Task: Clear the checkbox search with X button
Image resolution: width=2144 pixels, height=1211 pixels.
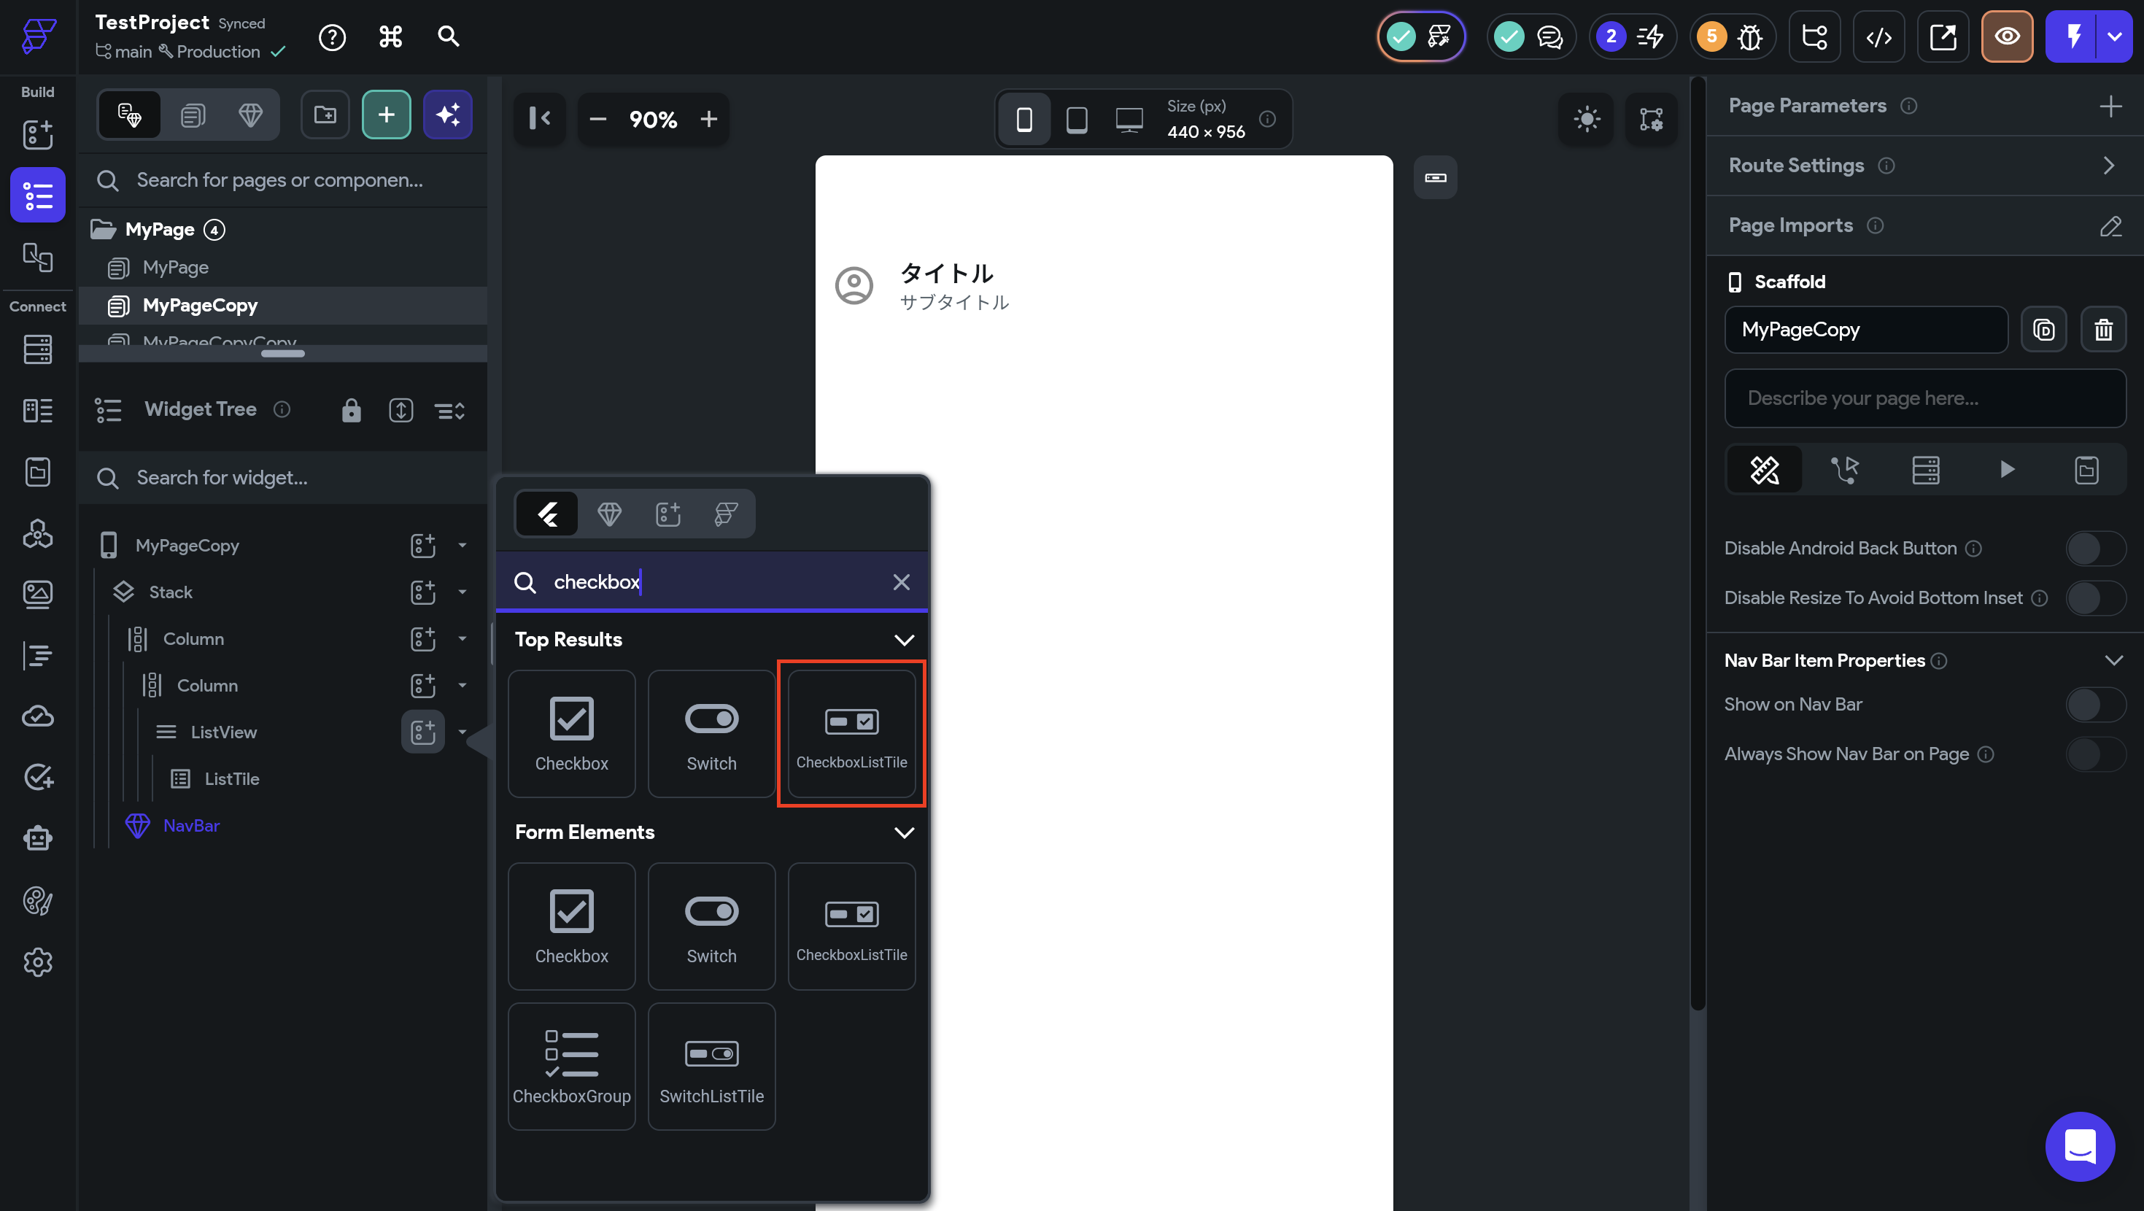Action: (x=900, y=581)
